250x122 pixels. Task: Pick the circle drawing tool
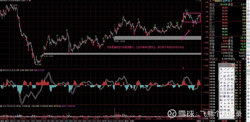point(228,79)
